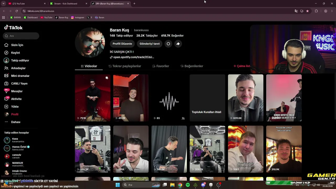Image resolution: width=336 pixels, height=189 pixels.
Task: Open the Topluluk Kuralları ihlali video
Action: tap(207, 98)
